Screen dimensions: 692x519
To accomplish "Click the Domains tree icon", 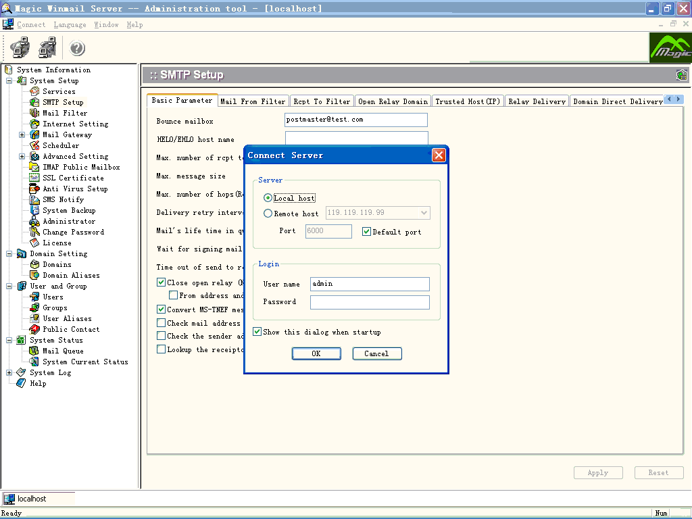I will coord(34,264).
